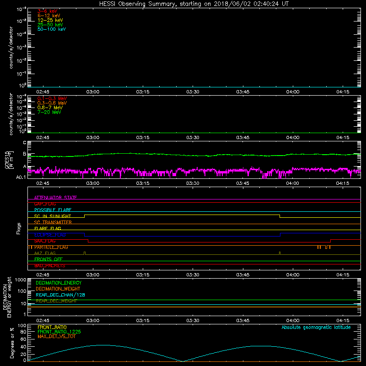Click the green 25-50 keV legend label
The image size is (366, 366).
tap(50, 25)
